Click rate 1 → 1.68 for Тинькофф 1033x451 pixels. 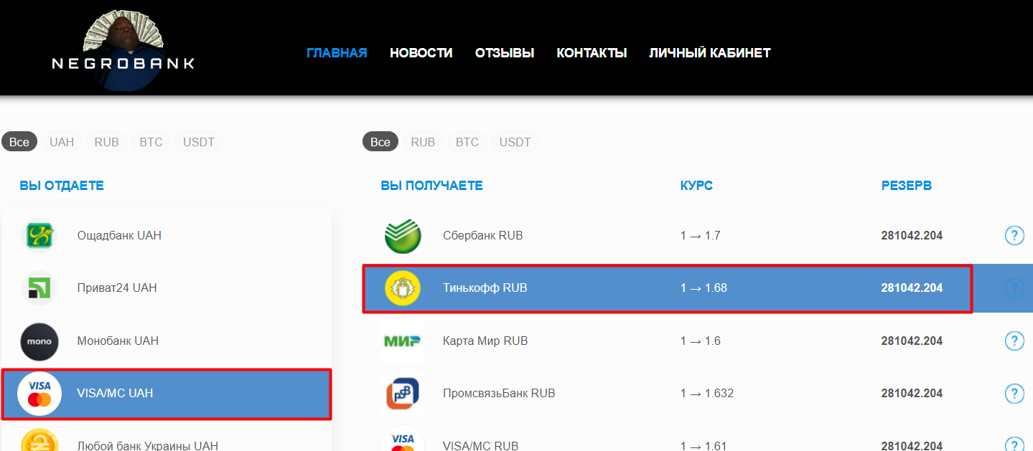pyautogui.click(x=704, y=288)
